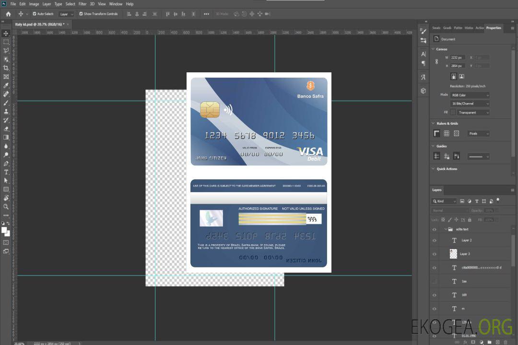Viewport: 518px width, 345px height.
Task: Select the Crop tool
Action: [x=6, y=68]
